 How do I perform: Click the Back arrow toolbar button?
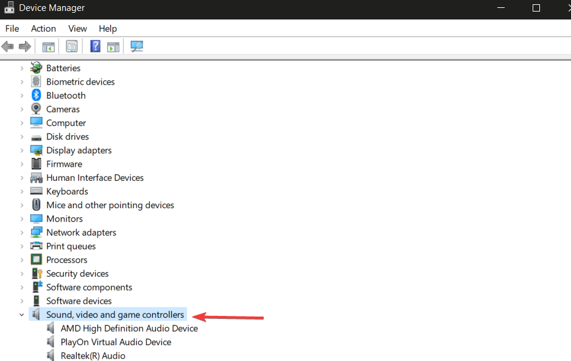[8, 47]
